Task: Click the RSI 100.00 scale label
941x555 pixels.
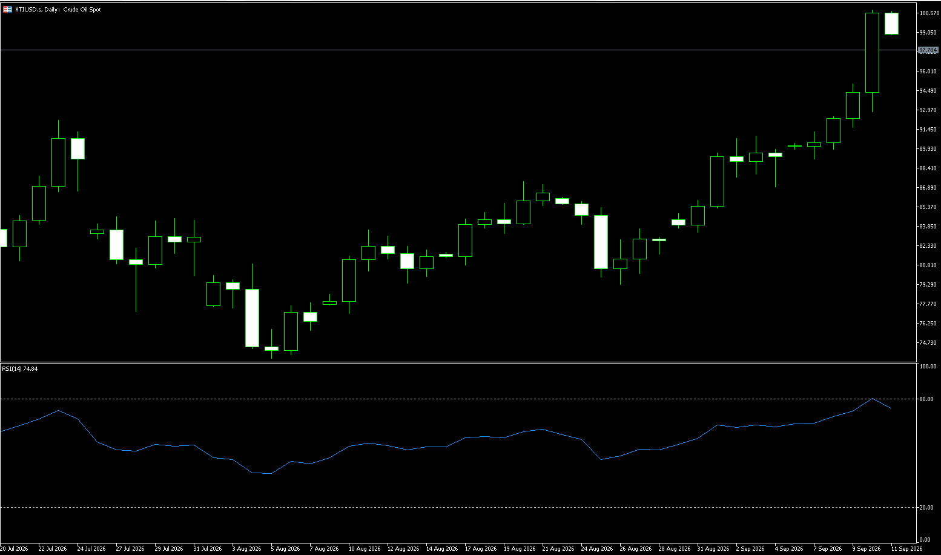Action: tap(928, 367)
